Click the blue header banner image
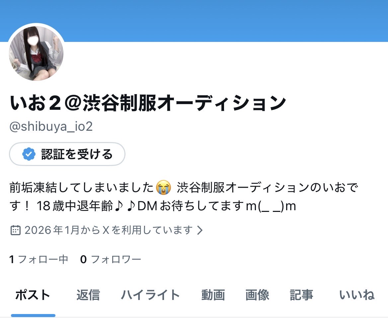 click(194, 21)
